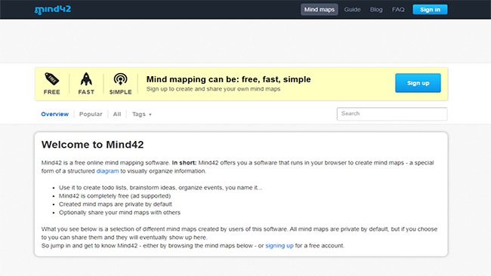Click 'Sign up to create and share' subtitle
The image size is (491, 276).
213,89
